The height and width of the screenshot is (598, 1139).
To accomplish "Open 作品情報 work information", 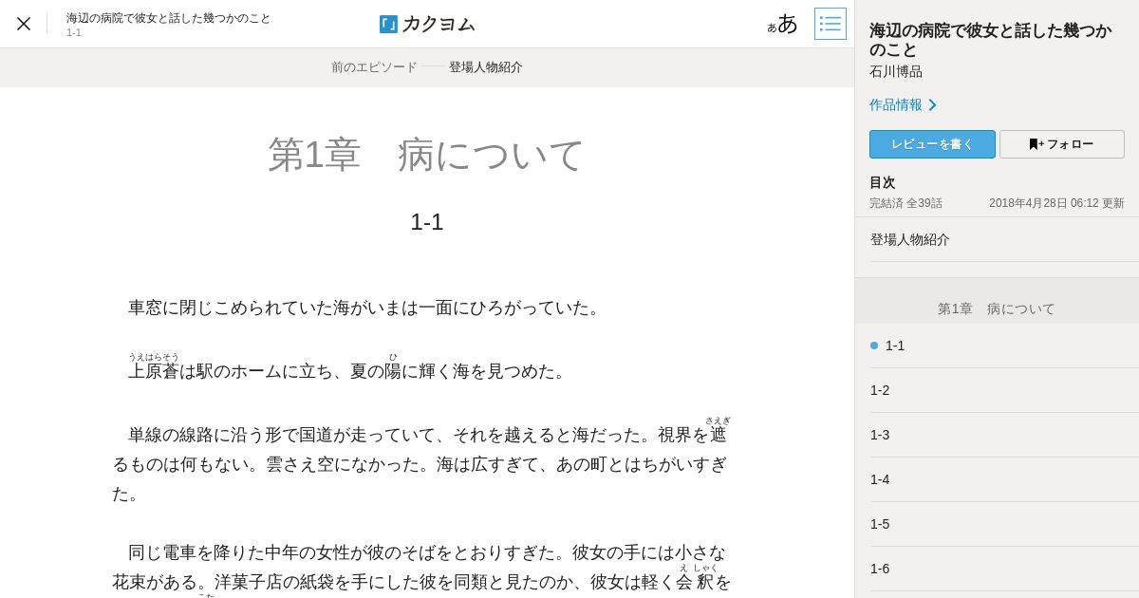I will (903, 104).
